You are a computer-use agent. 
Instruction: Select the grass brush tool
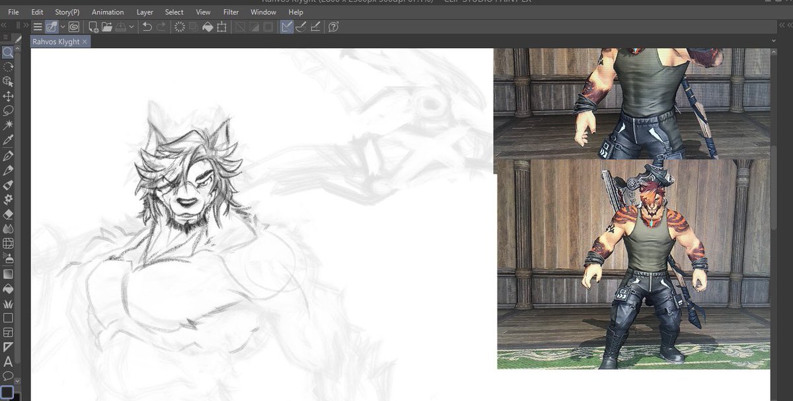coord(8,304)
